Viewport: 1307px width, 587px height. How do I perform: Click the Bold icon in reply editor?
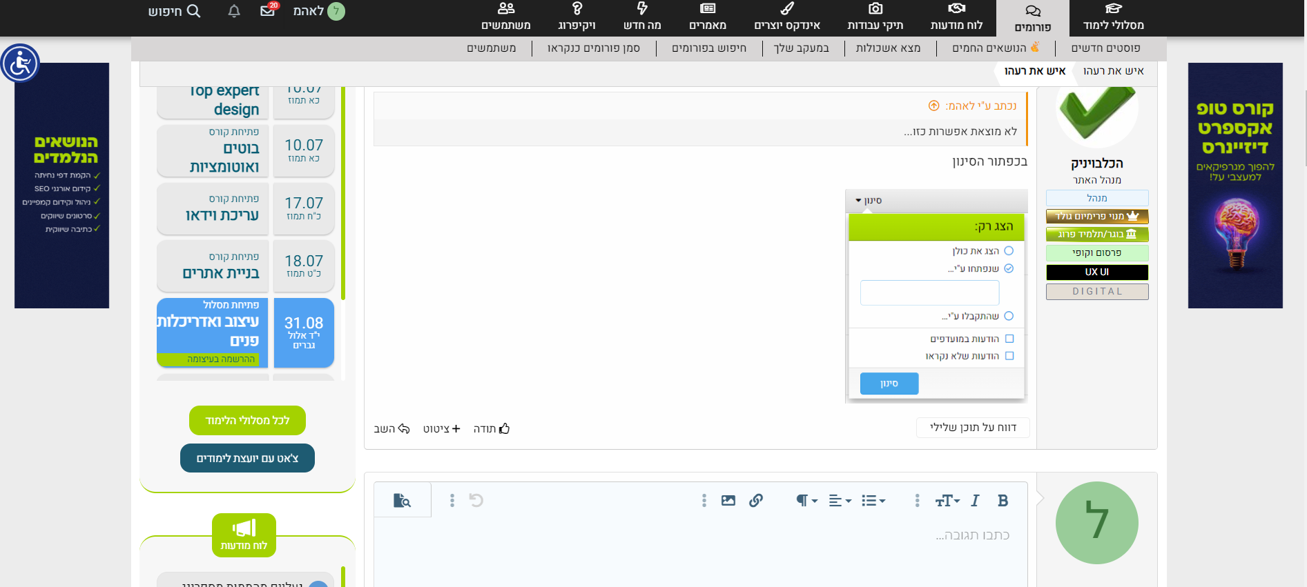click(1003, 501)
